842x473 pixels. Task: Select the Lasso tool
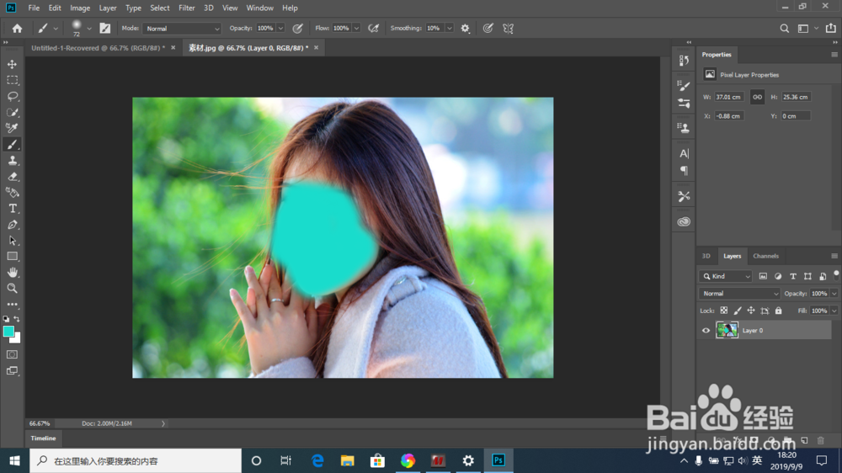coord(12,96)
